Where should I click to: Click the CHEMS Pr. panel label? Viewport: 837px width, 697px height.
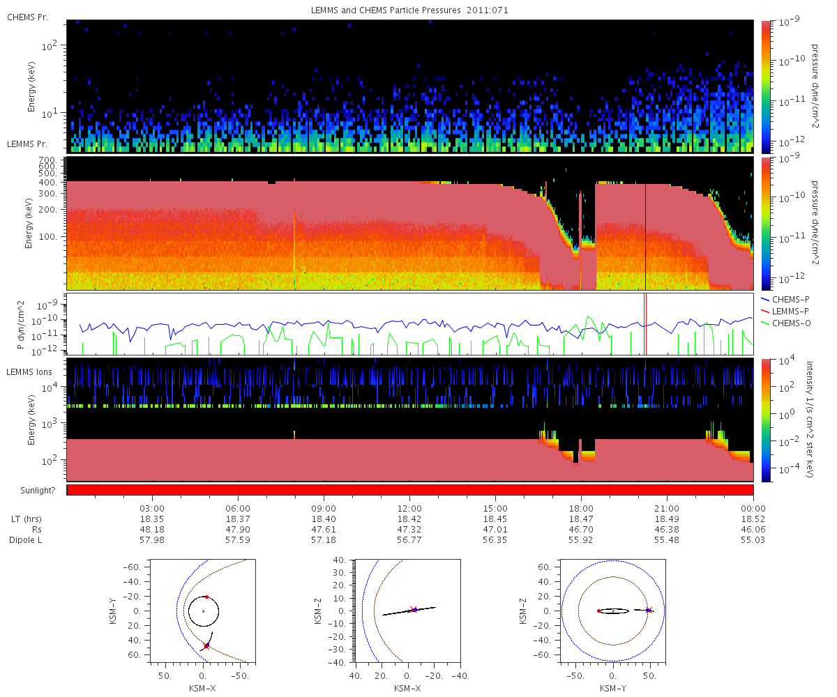27,17
